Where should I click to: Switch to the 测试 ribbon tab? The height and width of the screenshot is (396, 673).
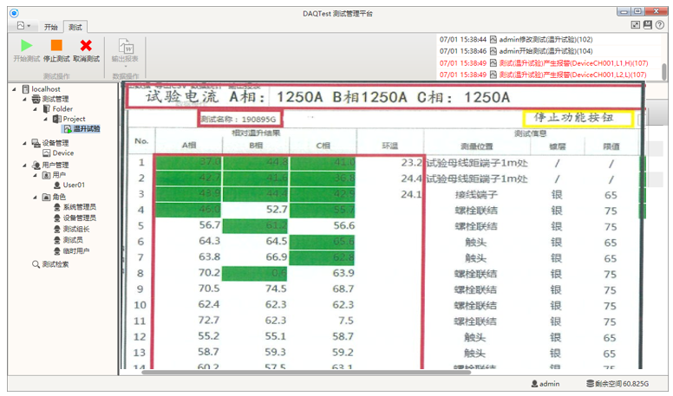(x=76, y=27)
